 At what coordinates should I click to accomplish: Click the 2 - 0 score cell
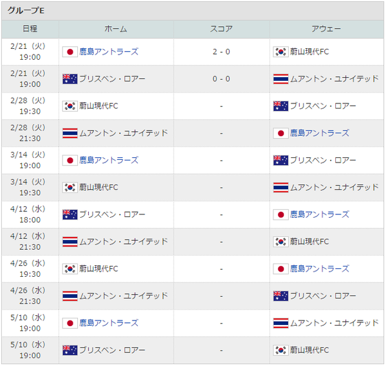click(x=221, y=52)
